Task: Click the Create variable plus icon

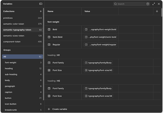Action: click(x=49, y=109)
